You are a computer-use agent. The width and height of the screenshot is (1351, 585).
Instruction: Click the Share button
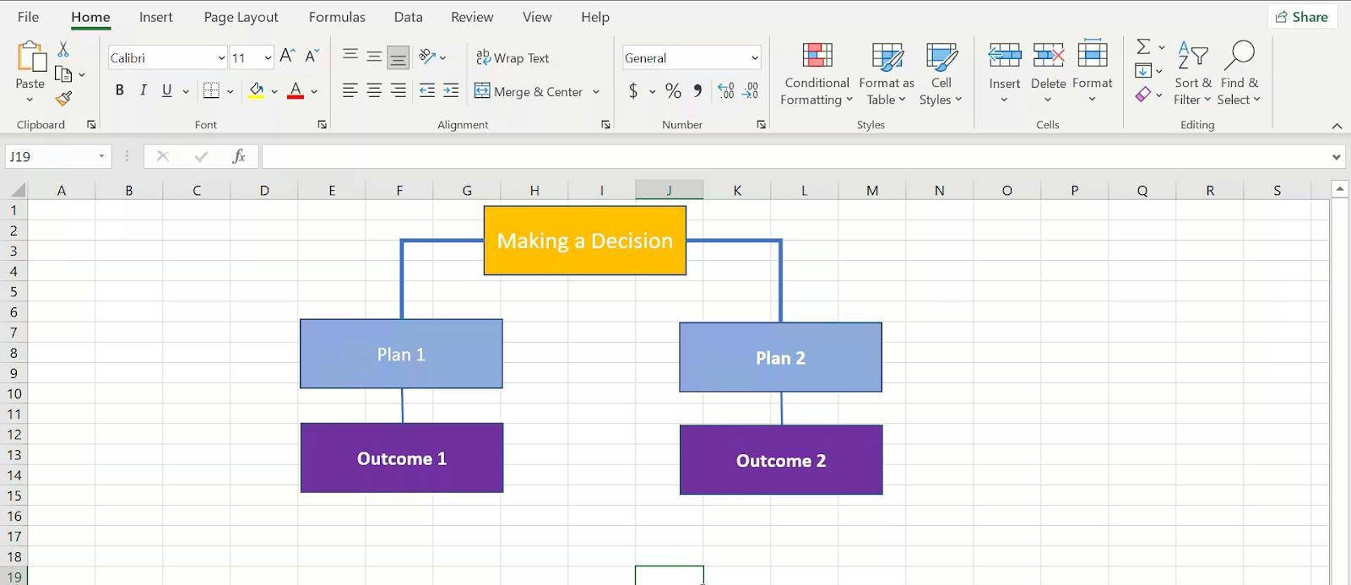(x=1302, y=17)
